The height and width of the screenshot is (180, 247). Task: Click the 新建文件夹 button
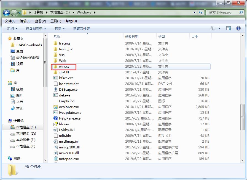pos(81,28)
